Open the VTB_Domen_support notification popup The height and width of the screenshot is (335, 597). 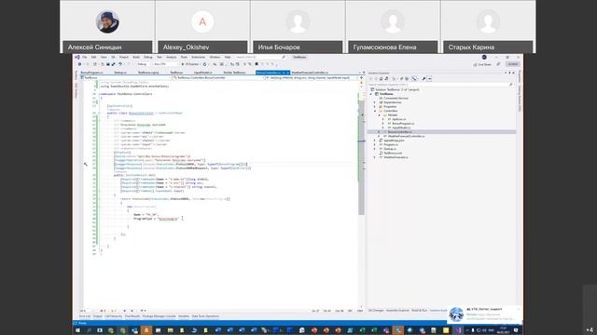[x=484, y=315]
